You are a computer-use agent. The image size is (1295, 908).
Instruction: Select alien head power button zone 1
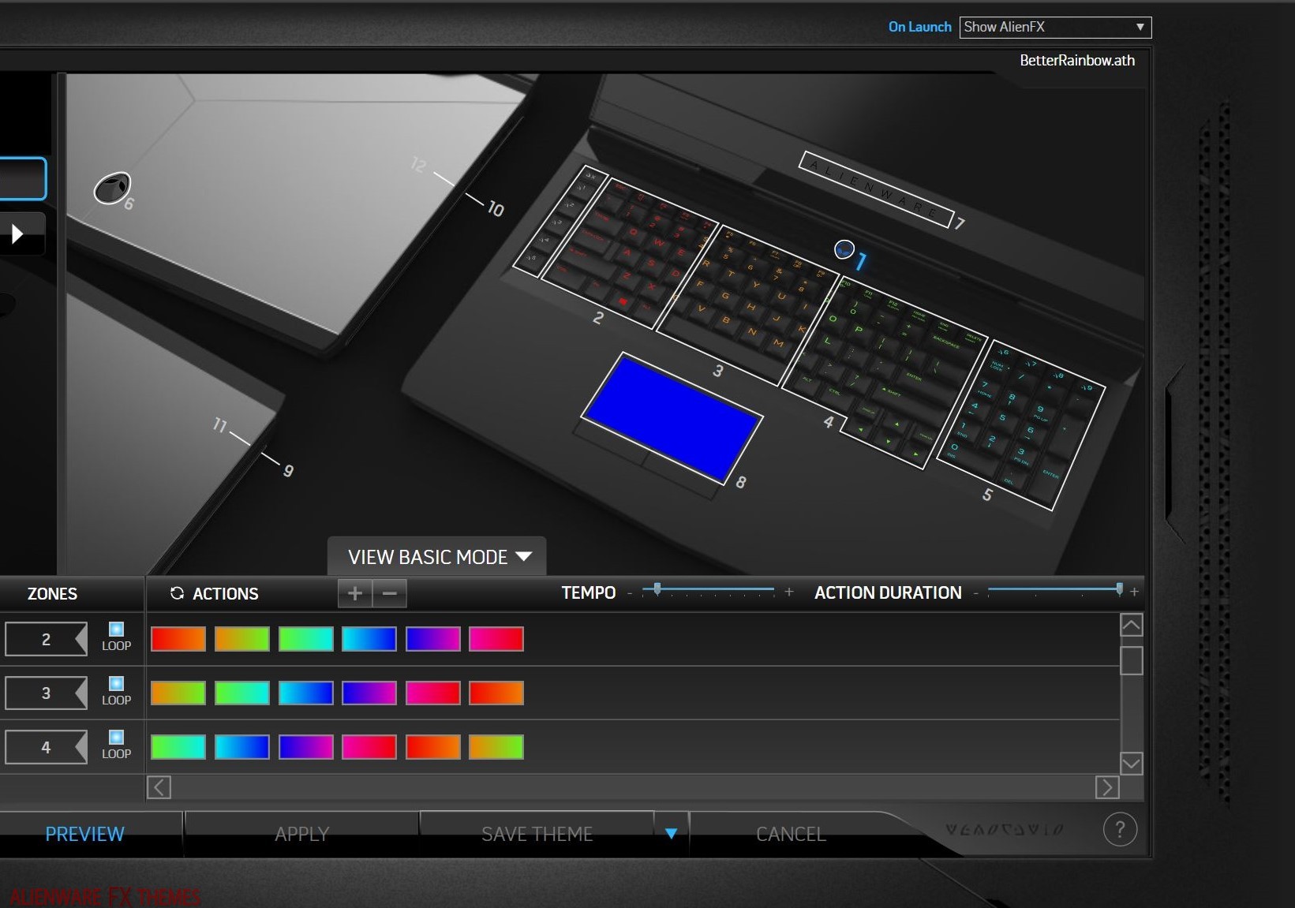[844, 250]
